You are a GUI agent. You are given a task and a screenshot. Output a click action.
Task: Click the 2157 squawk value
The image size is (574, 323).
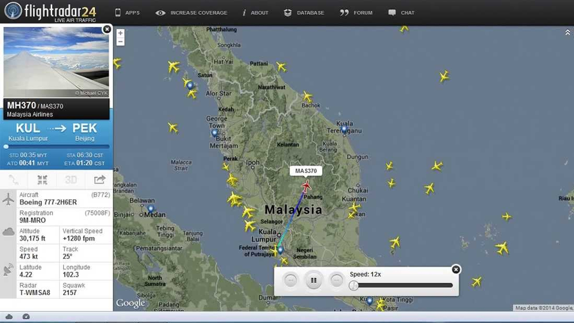tap(70, 293)
